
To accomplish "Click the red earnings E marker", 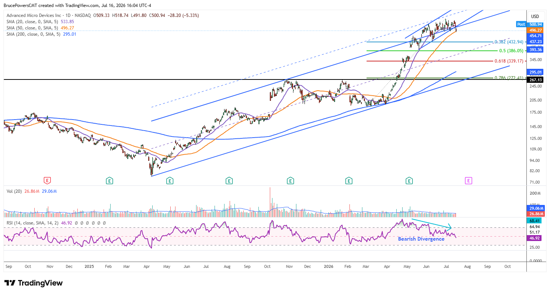I will pyautogui.click(x=47, y=180).
